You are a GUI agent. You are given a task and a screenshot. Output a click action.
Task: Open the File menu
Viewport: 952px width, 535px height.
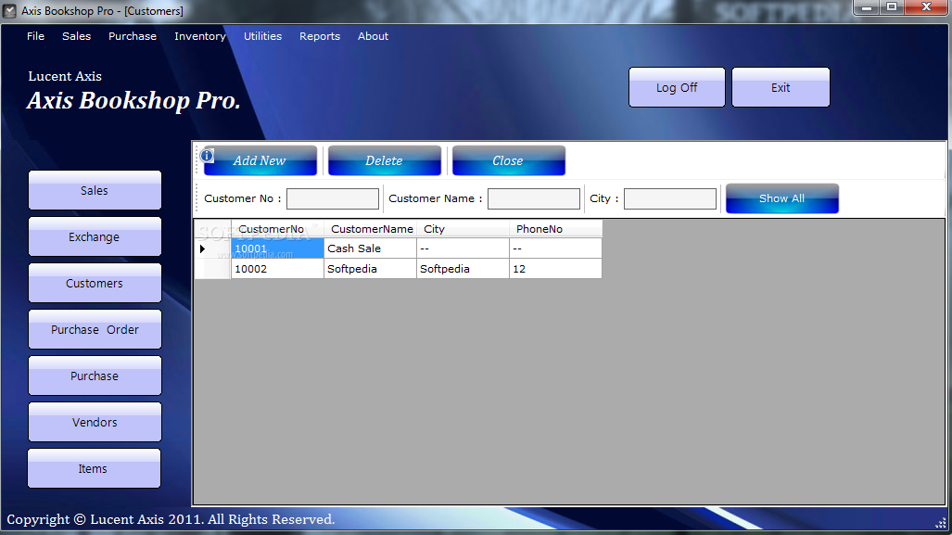click(x=35, y=36)
